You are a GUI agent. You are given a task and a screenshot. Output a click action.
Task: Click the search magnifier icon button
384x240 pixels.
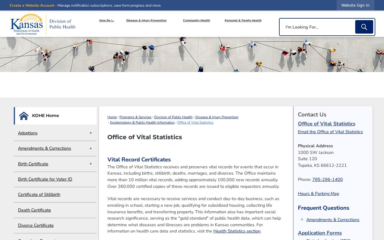[x=364, y=27]
